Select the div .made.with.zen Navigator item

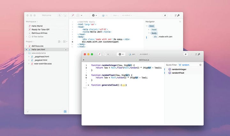click(163, 37)
